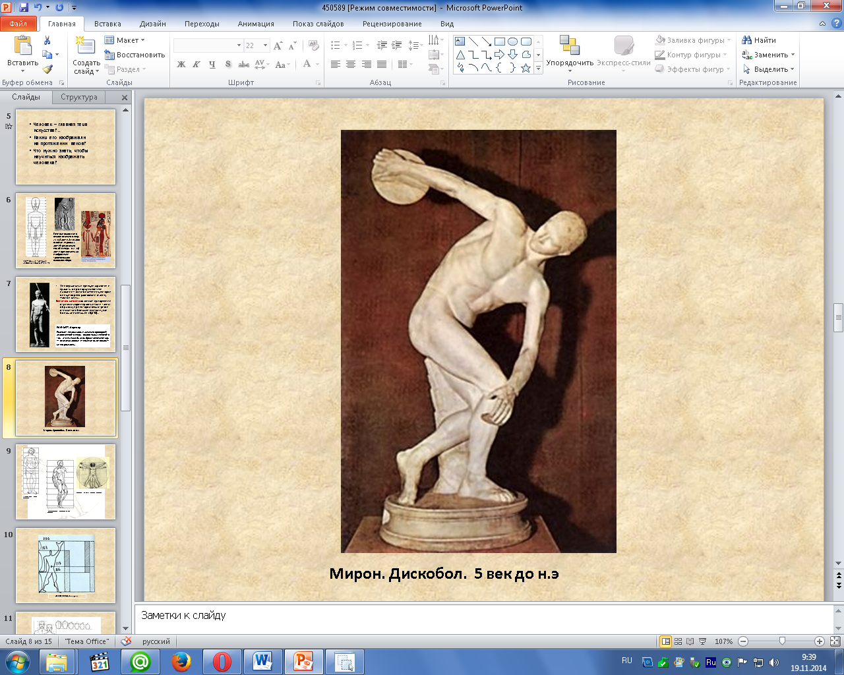Switch to the Дизайн tab

point(153,24)
